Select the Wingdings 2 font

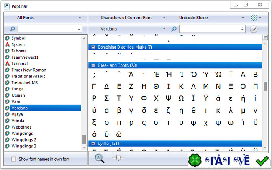tap(24, 140)
